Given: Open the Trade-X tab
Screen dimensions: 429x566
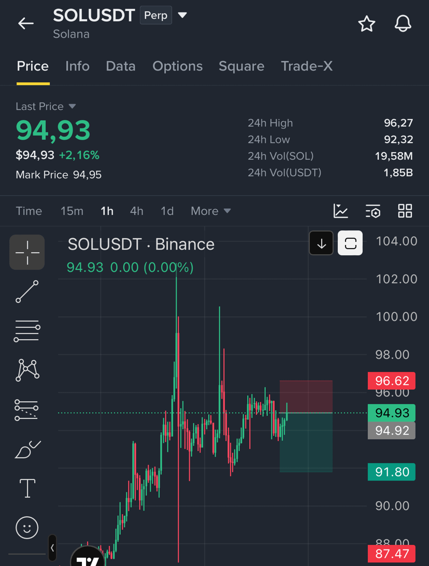Looking at the screenshot, I should coord(307,66).
